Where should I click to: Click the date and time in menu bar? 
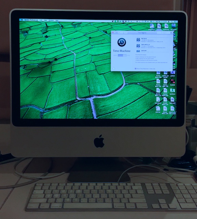[x=161, y=22]
